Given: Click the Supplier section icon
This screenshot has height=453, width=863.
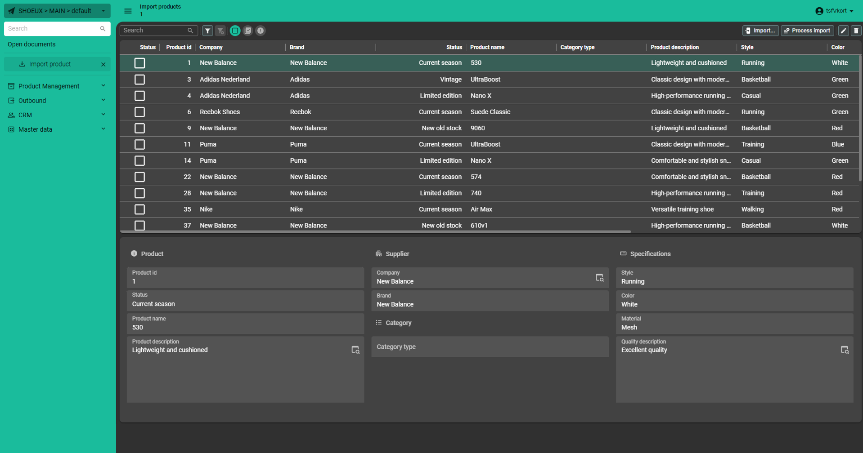Looking at the screenshot, I should pos(378,253).
